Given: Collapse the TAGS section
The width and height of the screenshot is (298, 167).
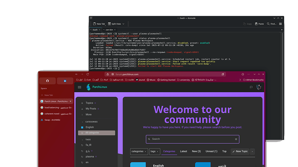Looking at the screenshot, I should coord(86,139).
